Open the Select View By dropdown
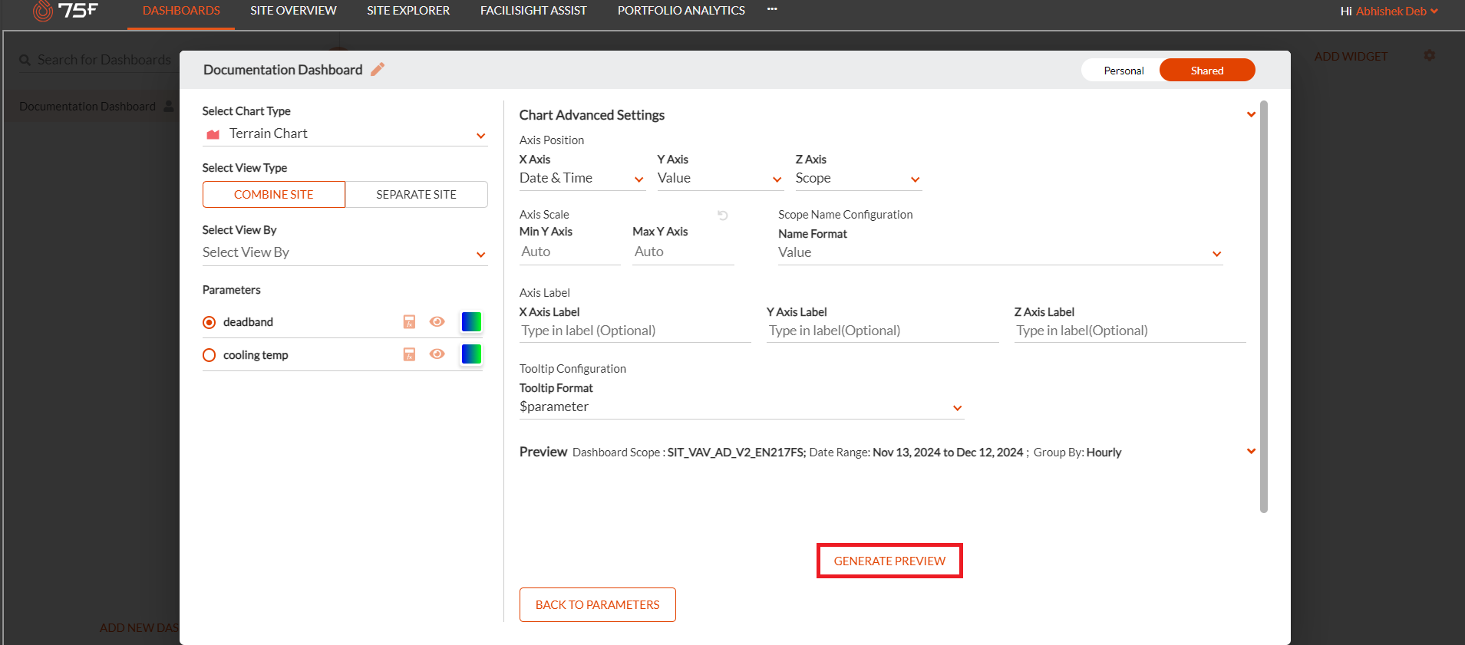This screenshot has width=1465, height=645. click(345, 253)
